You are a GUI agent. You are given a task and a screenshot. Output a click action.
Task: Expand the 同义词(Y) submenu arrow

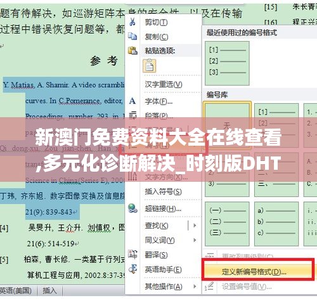coord(195,240)
